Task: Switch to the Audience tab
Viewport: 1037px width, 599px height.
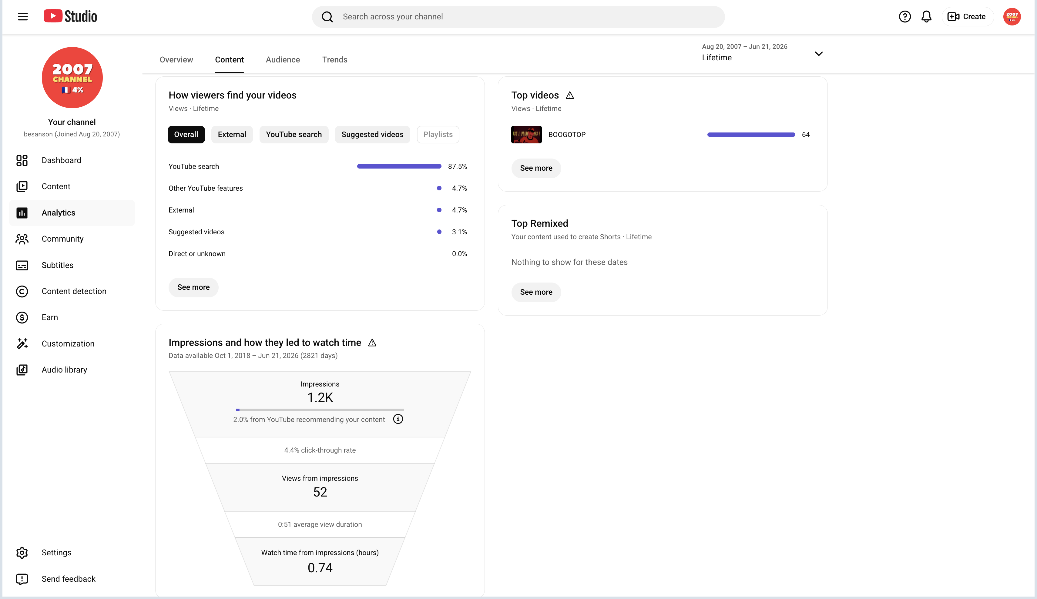Action: click(x=283, y=60)
